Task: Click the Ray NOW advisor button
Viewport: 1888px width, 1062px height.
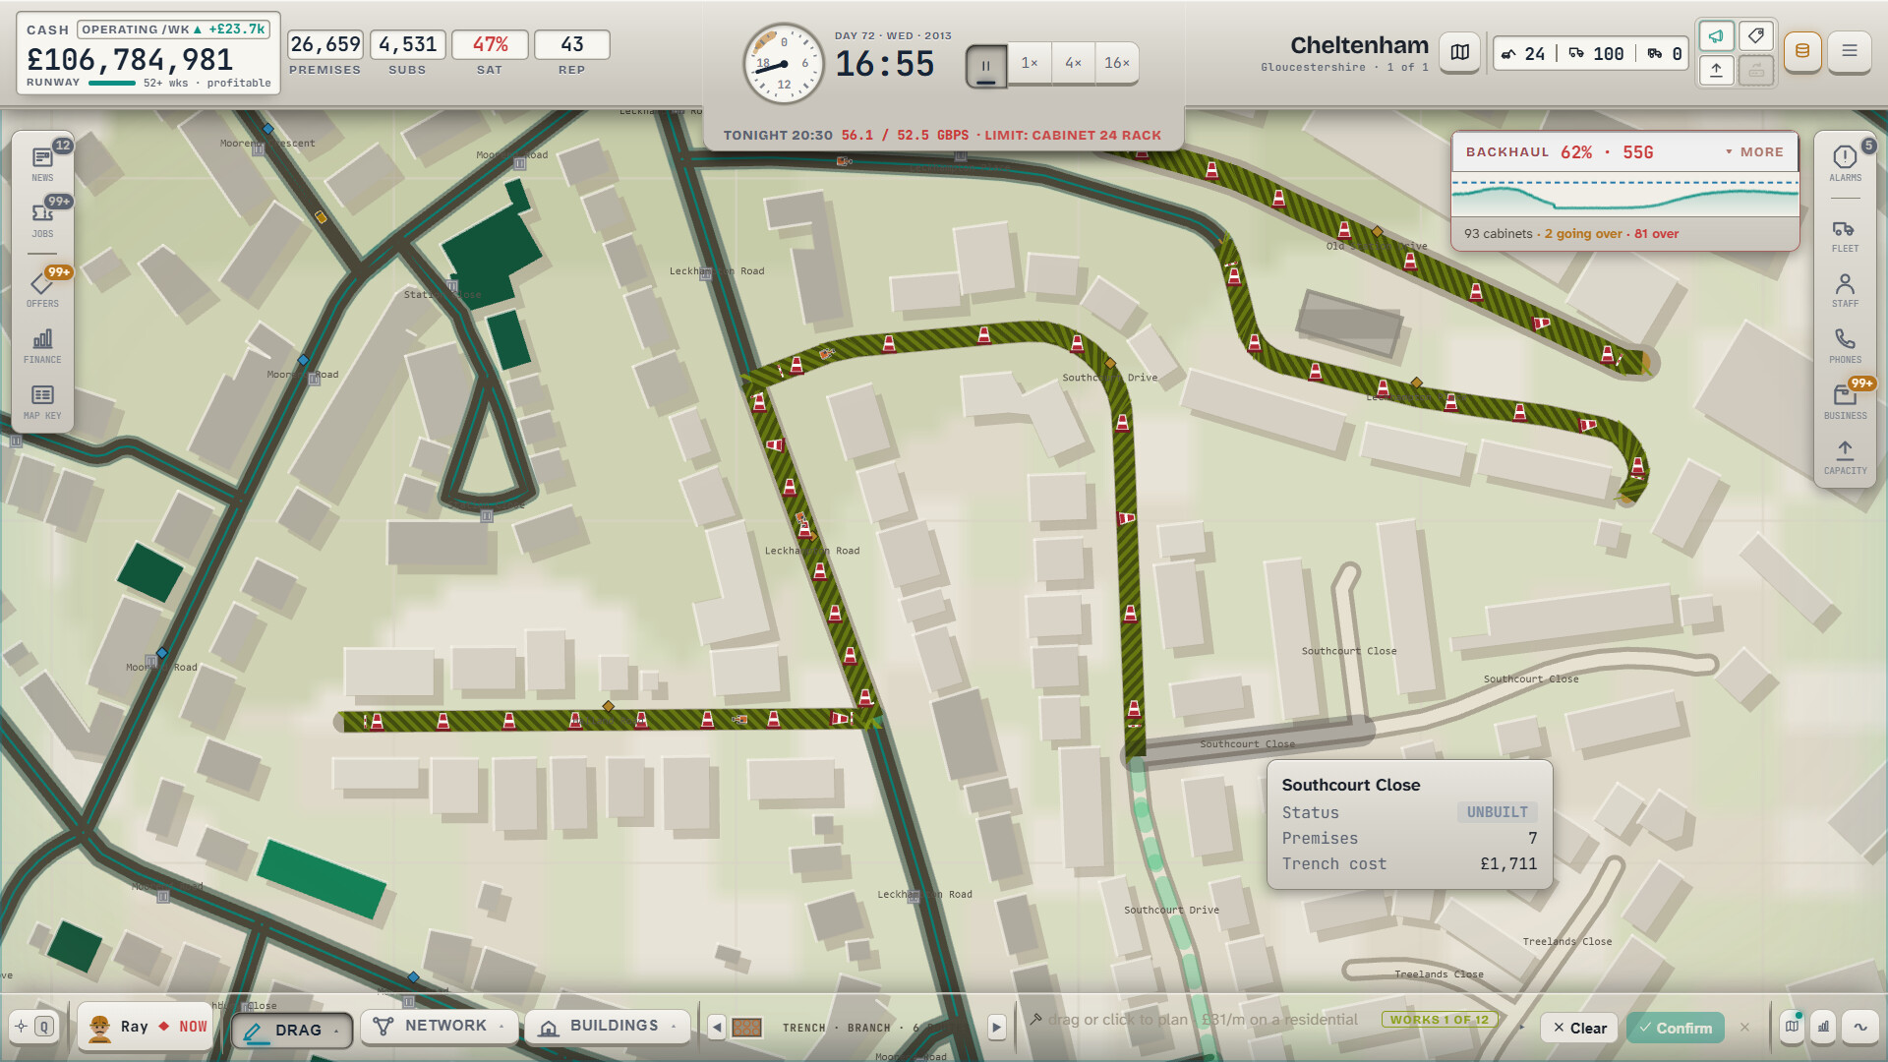Action: pyautogui.click(x=145, y=1027)
